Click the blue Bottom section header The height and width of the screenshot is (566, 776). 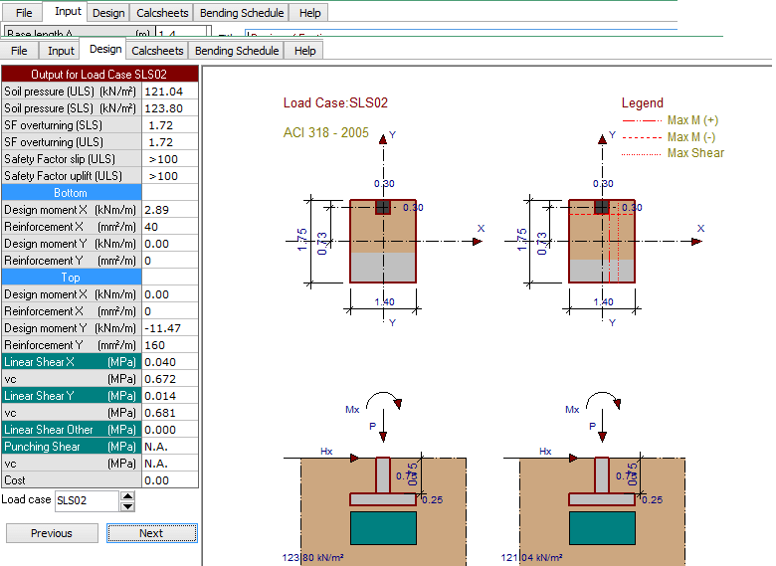[x=72, y=193]
